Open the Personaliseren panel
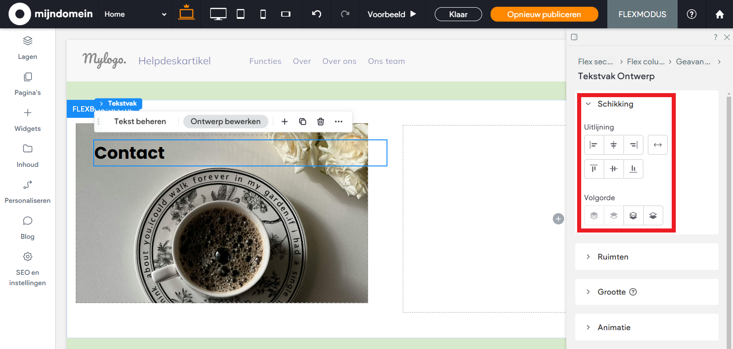Screen dimensions: 733x349 point(27,192)
